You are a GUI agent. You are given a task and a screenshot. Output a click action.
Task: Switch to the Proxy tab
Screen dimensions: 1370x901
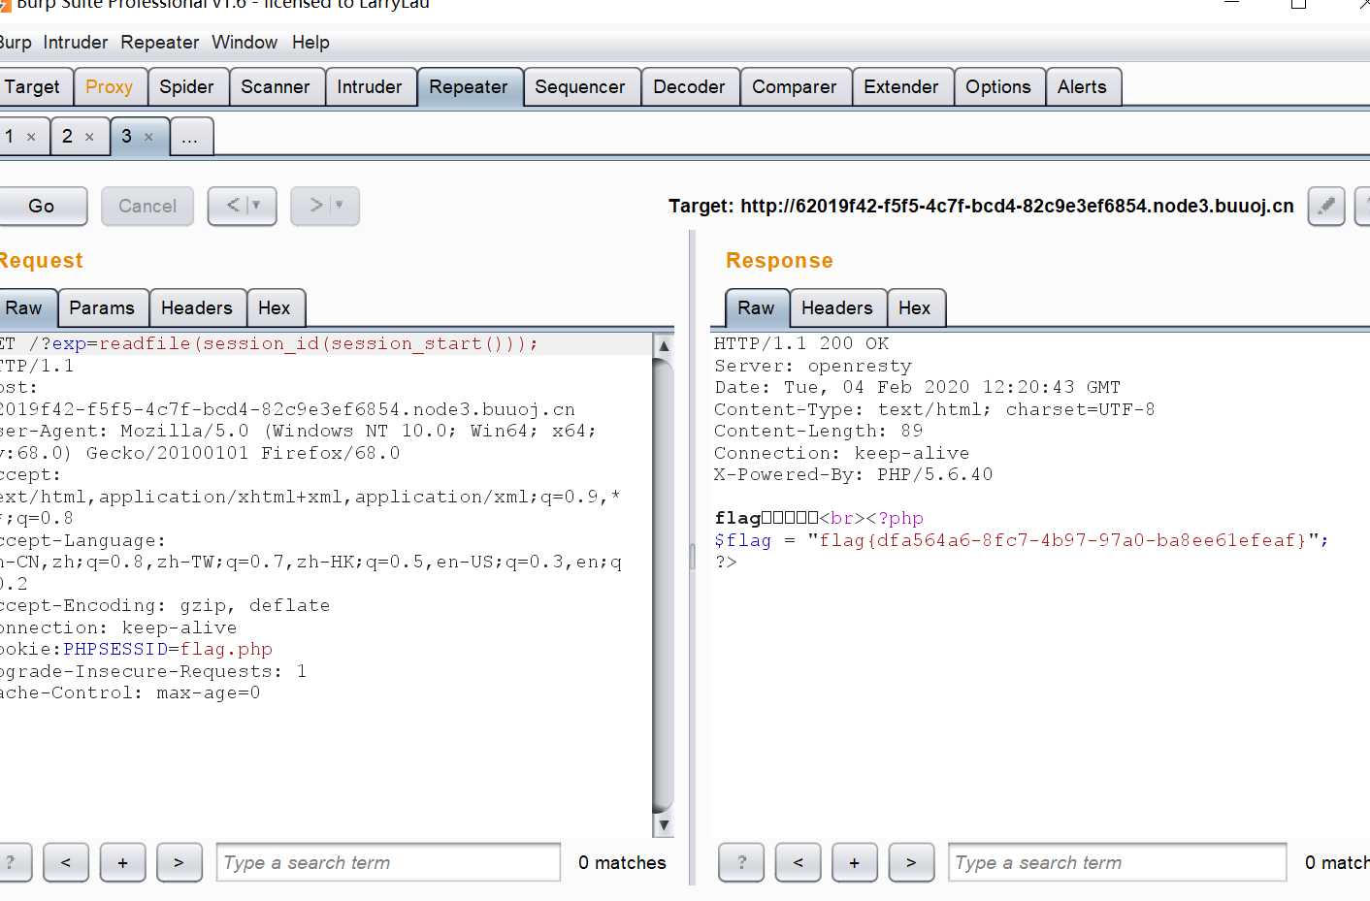point(109,86)
